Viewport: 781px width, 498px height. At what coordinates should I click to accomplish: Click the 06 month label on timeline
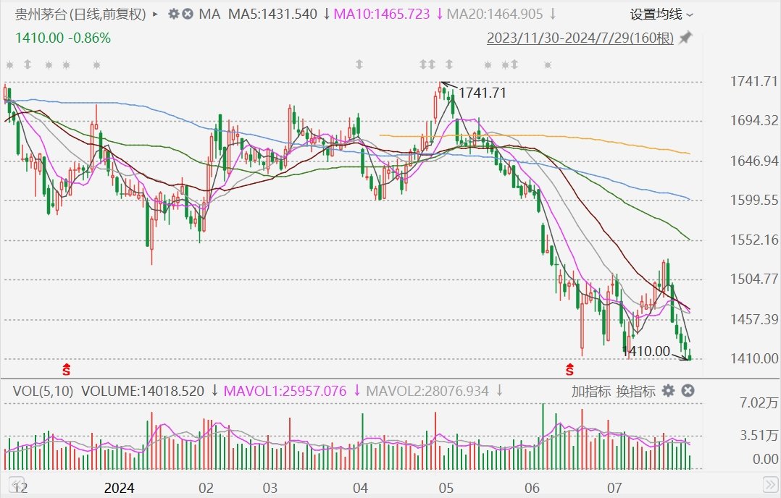click(x=532, y=488)
